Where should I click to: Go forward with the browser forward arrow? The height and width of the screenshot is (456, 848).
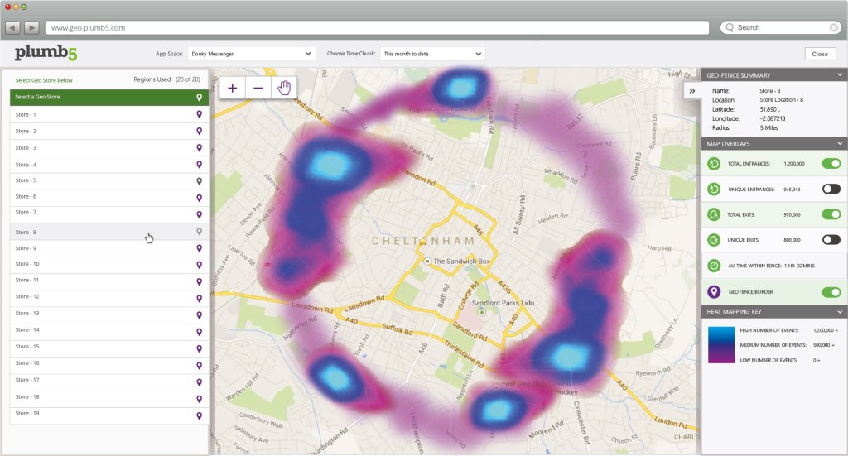31,27
